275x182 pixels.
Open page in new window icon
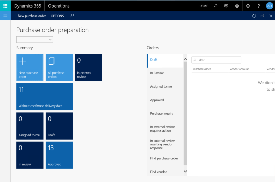(x=262, y=16)
